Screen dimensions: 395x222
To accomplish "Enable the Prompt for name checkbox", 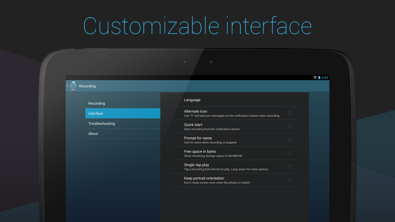I will click(x=289, y=140).
